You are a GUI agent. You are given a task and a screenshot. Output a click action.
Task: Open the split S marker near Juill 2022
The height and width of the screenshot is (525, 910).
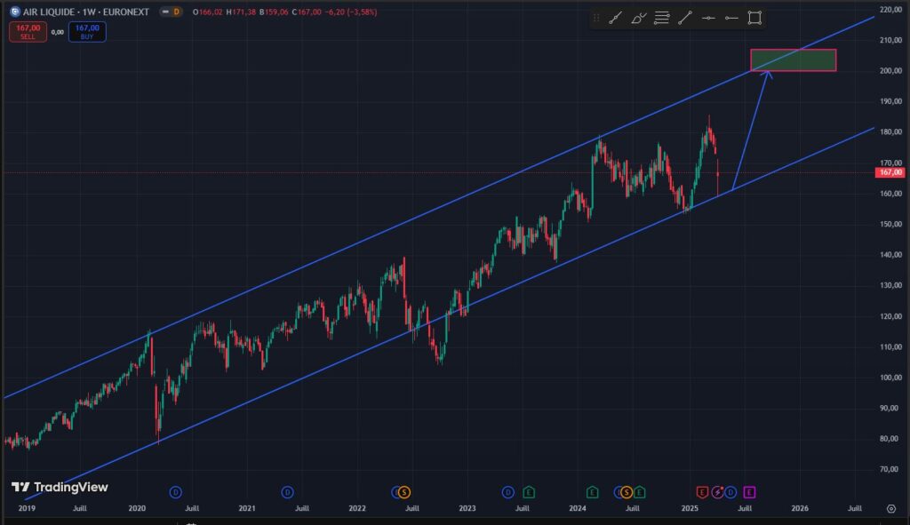click(x=403, y=491)
